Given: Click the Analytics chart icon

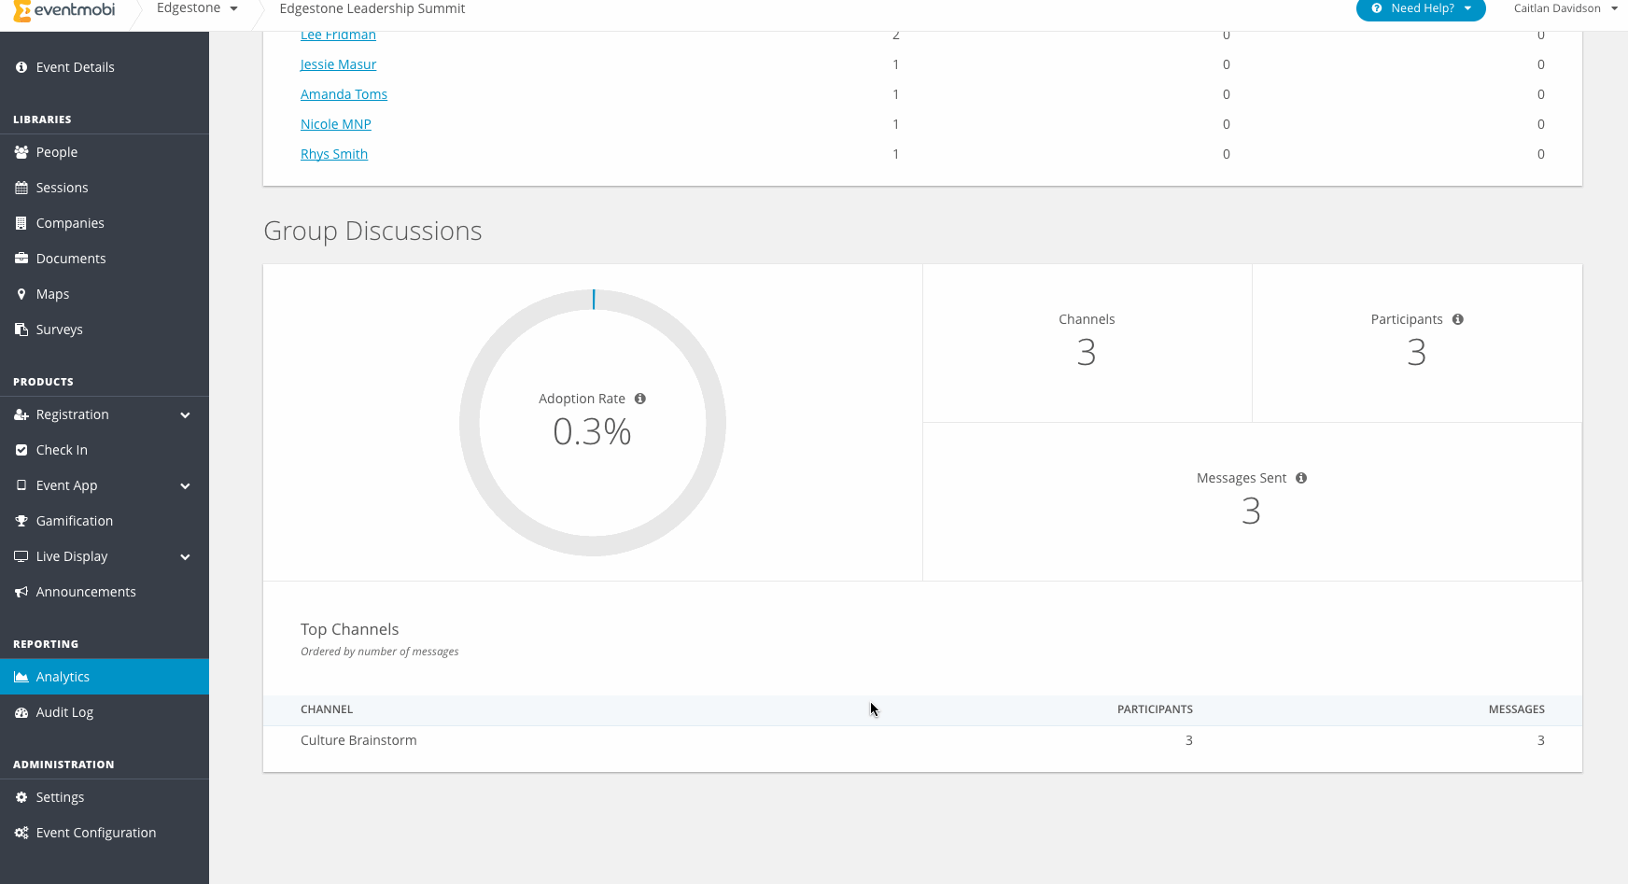Looking at the screenshot, I should 21,677.
